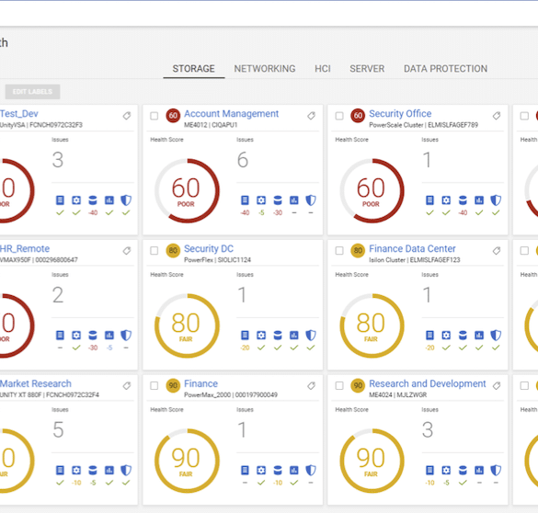Screen dimensions: 538x513
Task: Click the Components icon on Security Office card
Action: coord(429,200)
